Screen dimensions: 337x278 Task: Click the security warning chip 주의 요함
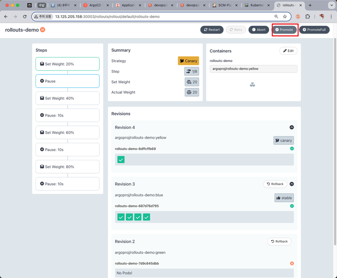pos(43,16)
